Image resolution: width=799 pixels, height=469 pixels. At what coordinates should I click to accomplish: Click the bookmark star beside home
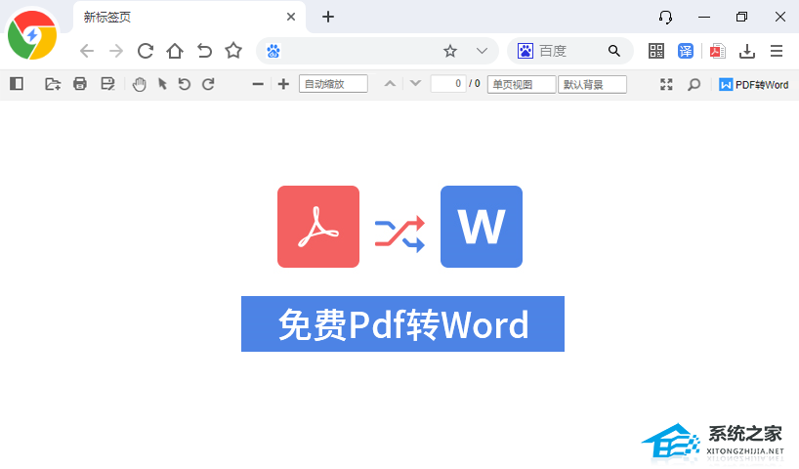click(x=233, y=51)
